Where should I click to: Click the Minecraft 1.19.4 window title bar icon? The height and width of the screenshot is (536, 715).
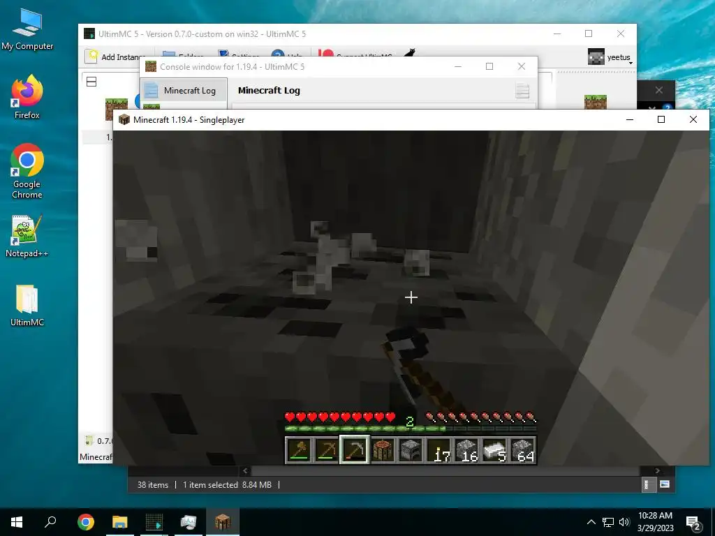(124, 120)
